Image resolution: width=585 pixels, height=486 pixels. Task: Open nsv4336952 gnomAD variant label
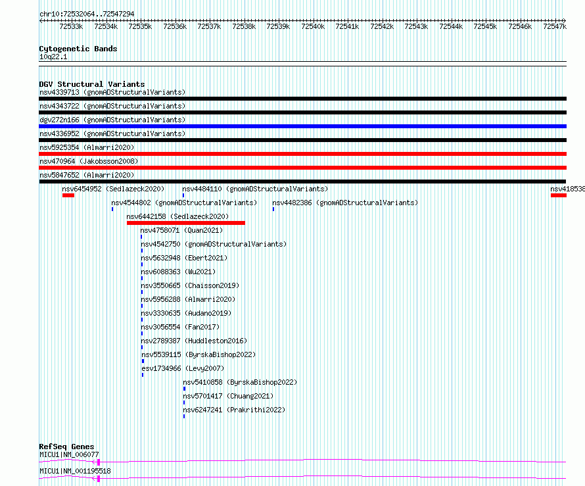112,134
